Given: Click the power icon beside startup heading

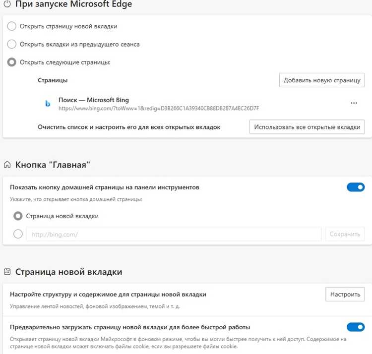Looking at the screenshot, I should (x=7, y=4).
